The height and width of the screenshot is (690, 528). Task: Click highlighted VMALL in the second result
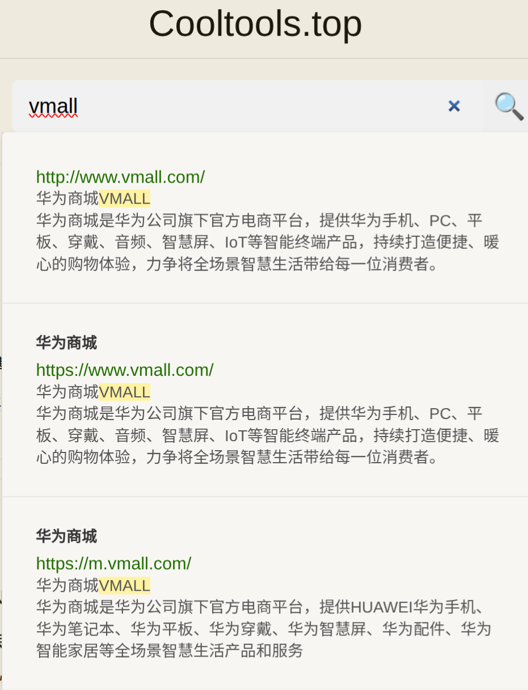(x=125, y=392)
